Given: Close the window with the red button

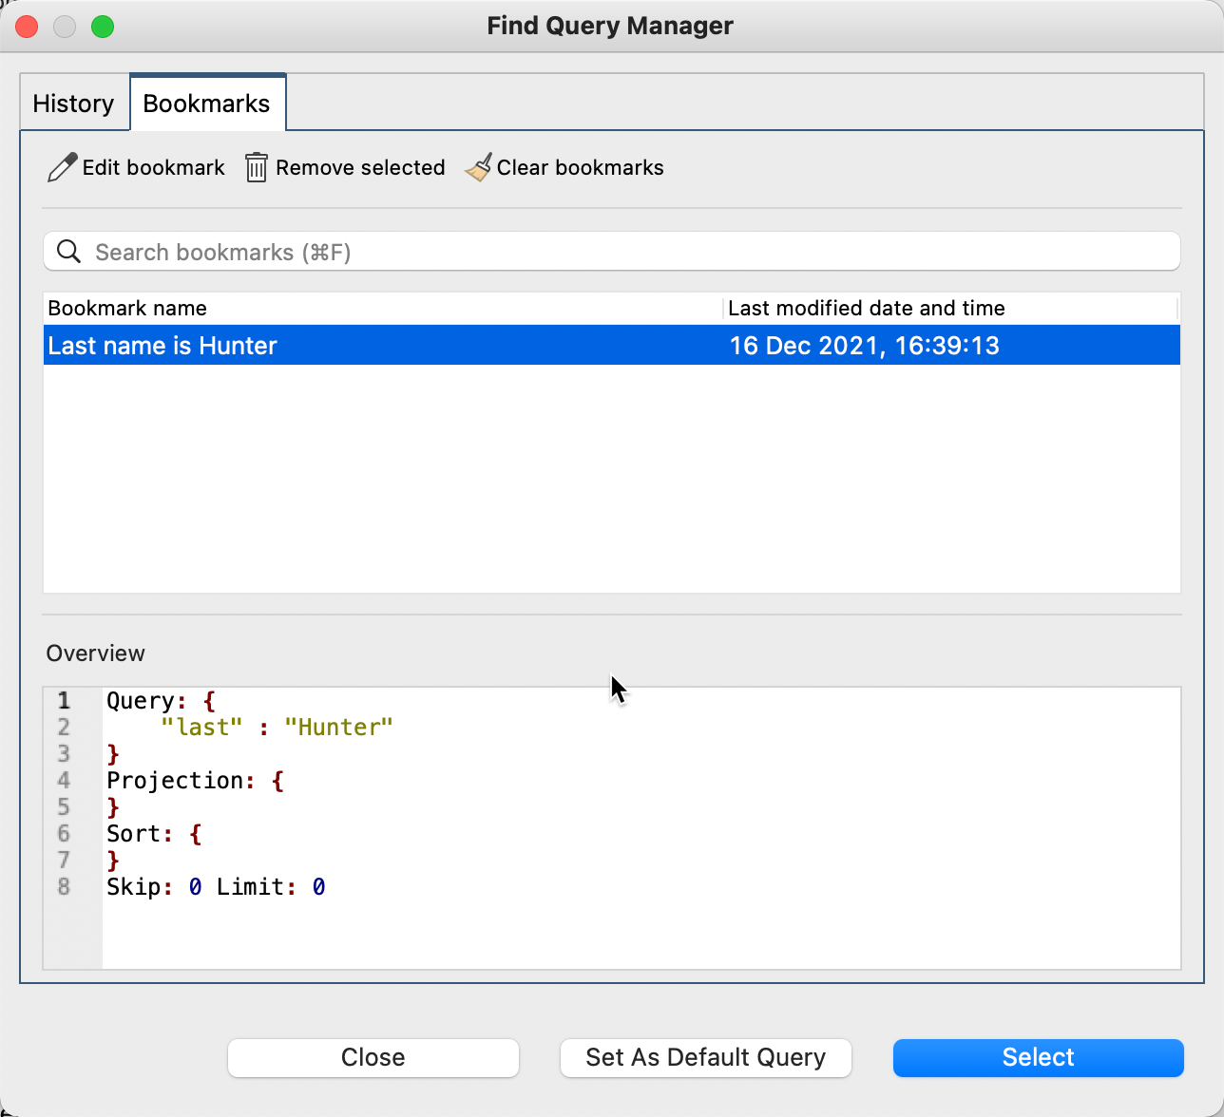Looking at the screenshot, I should click(27, 27).
